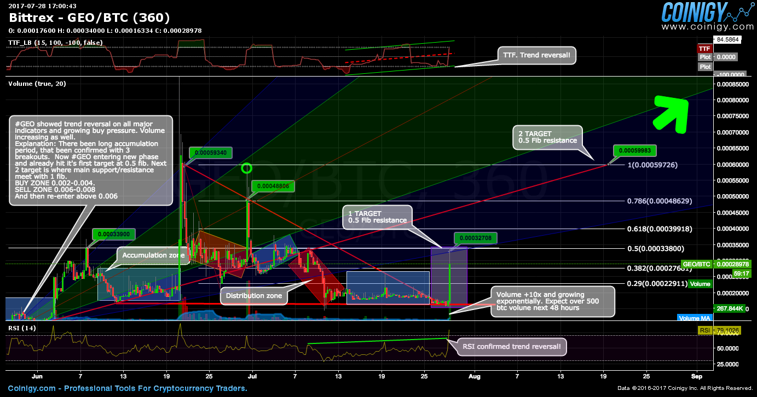Click the 'RSI confirmed trend reversal!' callout
Image resolution: width=757 pixels, height=397 pixels.
[512, 346]
